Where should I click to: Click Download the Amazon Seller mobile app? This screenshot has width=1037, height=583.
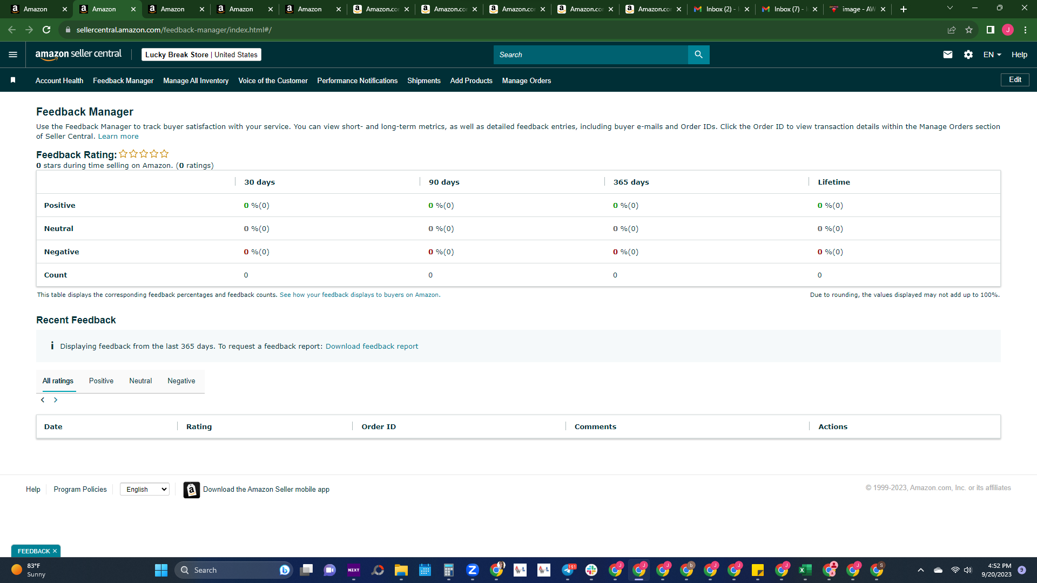point(266,490)
